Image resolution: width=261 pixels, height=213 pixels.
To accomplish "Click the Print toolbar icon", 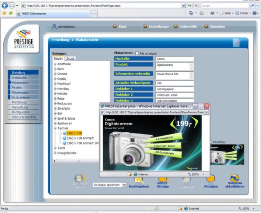I will (212, 13).
